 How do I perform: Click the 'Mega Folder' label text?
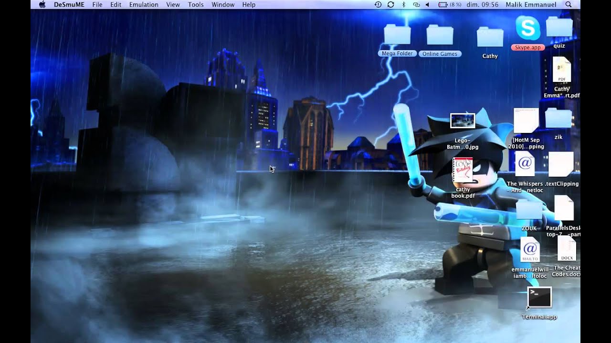pyautogui.click(x=397, y=53)
